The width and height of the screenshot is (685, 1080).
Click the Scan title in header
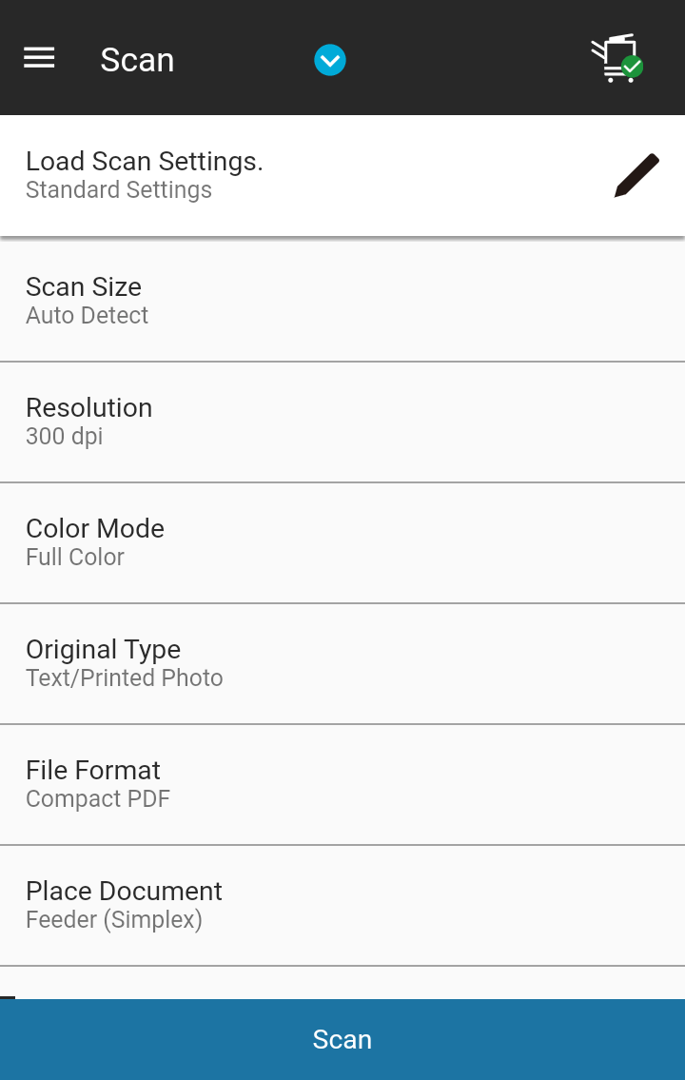tap(137, 60)
